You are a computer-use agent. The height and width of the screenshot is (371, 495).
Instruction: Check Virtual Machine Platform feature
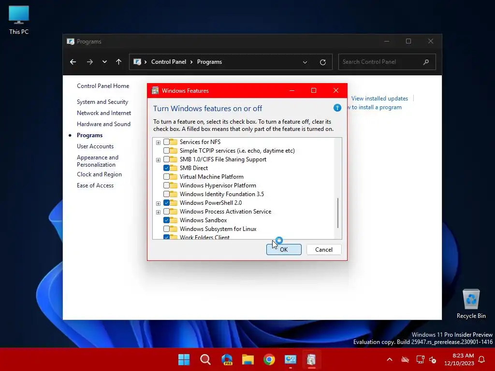pos(166,177)
